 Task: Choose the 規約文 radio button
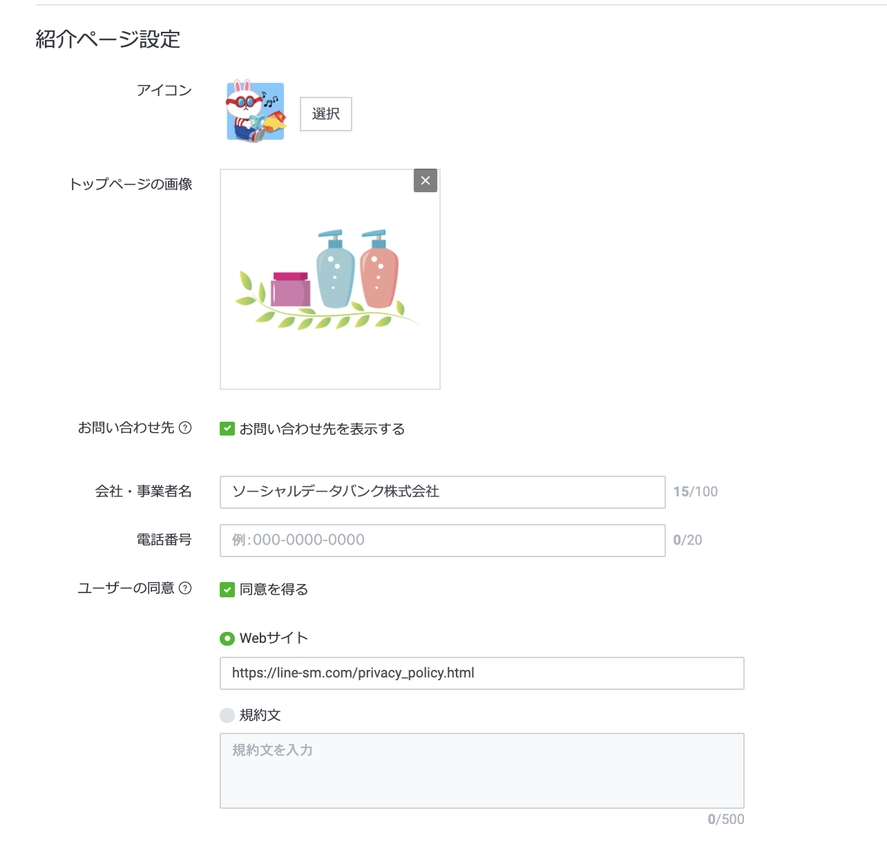227,715
